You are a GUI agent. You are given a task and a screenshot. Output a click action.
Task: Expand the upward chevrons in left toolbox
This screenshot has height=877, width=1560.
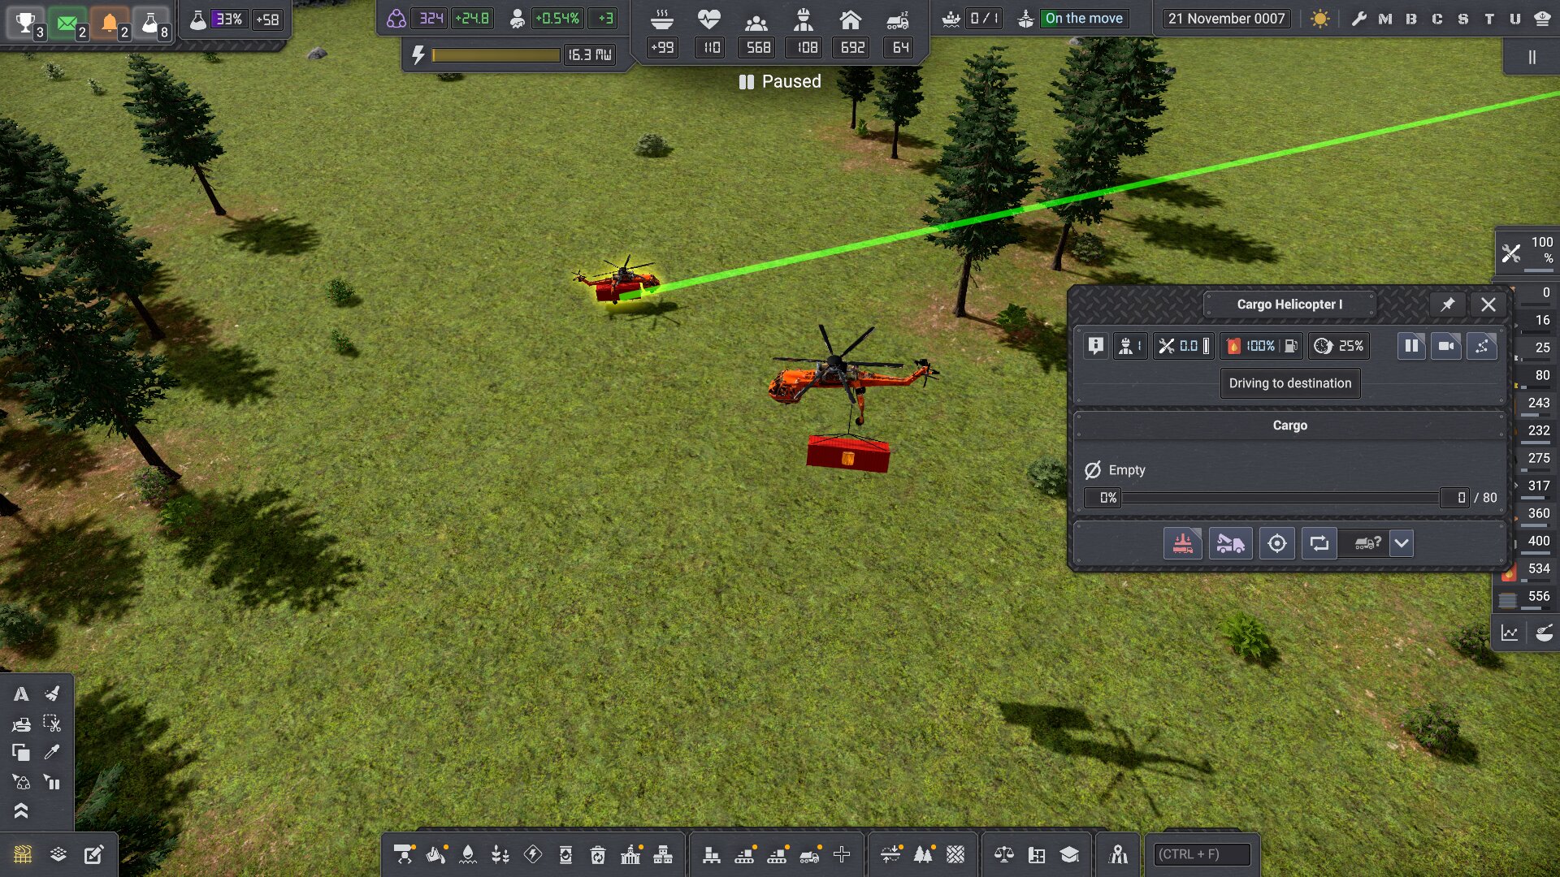(21, 811)
